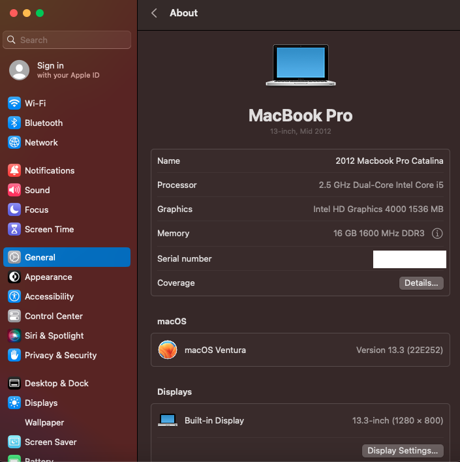460x462 pixels.
Task: Click the General gear icon
Action: (x=14, y=257)
